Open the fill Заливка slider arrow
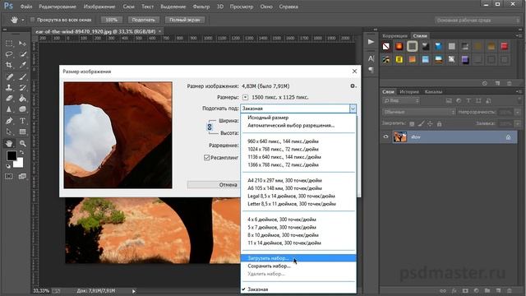This screenshot has width=526, height=296. (518, 123)
